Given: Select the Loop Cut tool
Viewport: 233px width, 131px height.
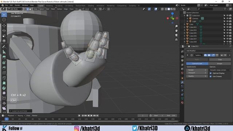Looking at the screenshot, I should [x=4, y=73].
